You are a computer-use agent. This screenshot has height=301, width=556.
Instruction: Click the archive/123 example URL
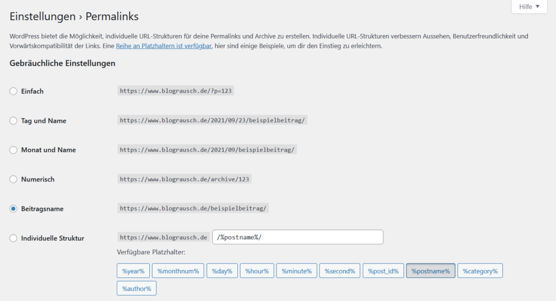(x=185, y=179)
